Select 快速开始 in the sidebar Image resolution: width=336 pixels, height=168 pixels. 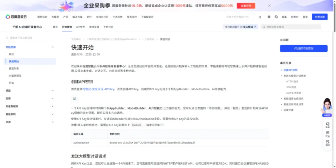pos(30,61)
